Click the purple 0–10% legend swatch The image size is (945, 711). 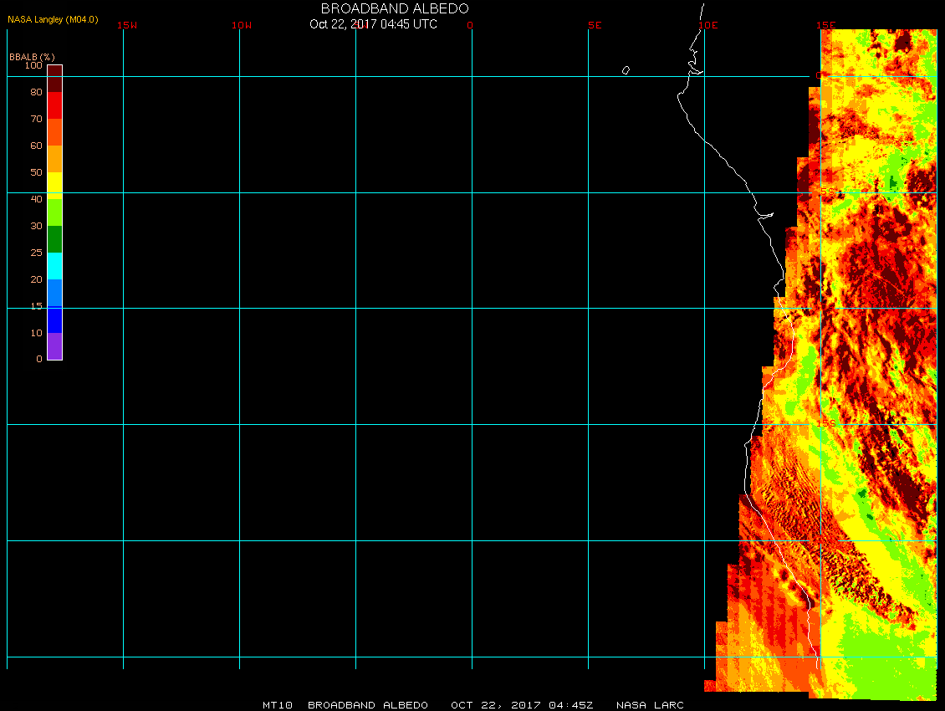54,346
